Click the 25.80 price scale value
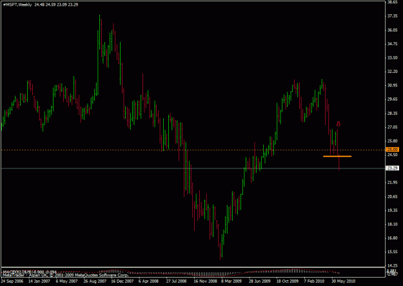403x286 pixels. coord(393,141)
